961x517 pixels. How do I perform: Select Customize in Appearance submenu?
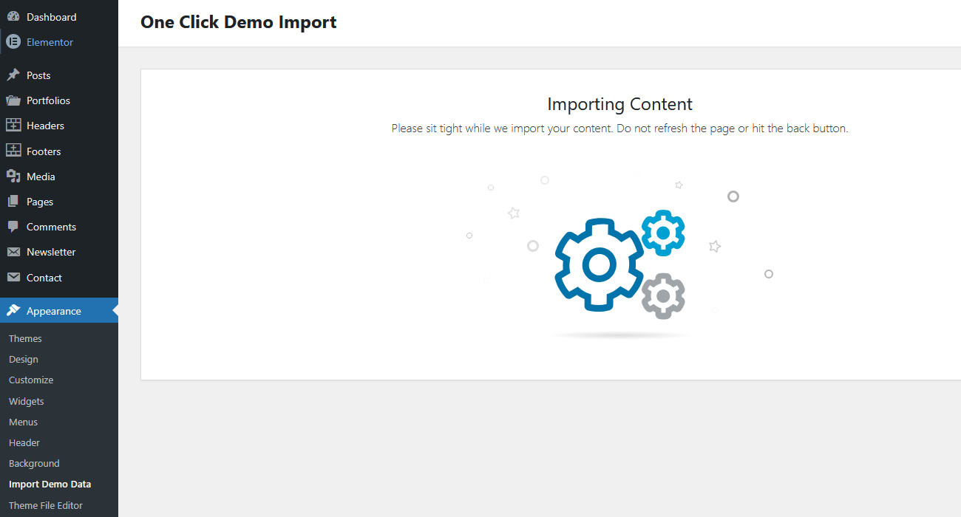pyautogui.click(x=31, y=380)
